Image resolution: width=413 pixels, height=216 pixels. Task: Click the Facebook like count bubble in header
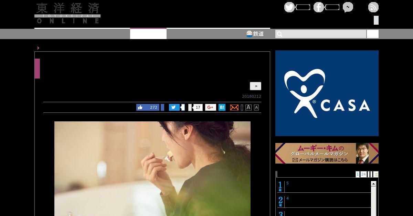(332, 7)
